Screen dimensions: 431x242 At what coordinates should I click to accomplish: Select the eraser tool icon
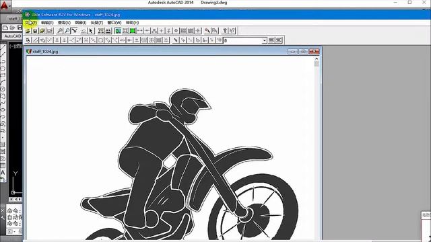(x=84, y=31)
